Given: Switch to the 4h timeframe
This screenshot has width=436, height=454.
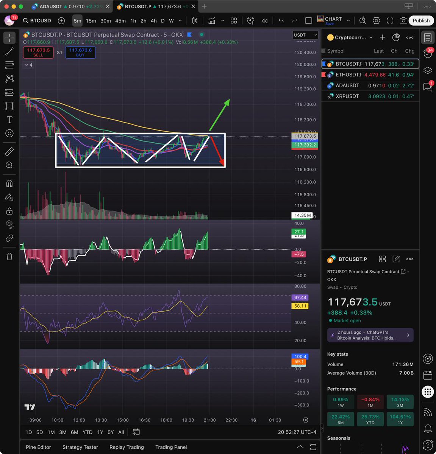Looking at the screenshot, I should [x=154, y=21].
